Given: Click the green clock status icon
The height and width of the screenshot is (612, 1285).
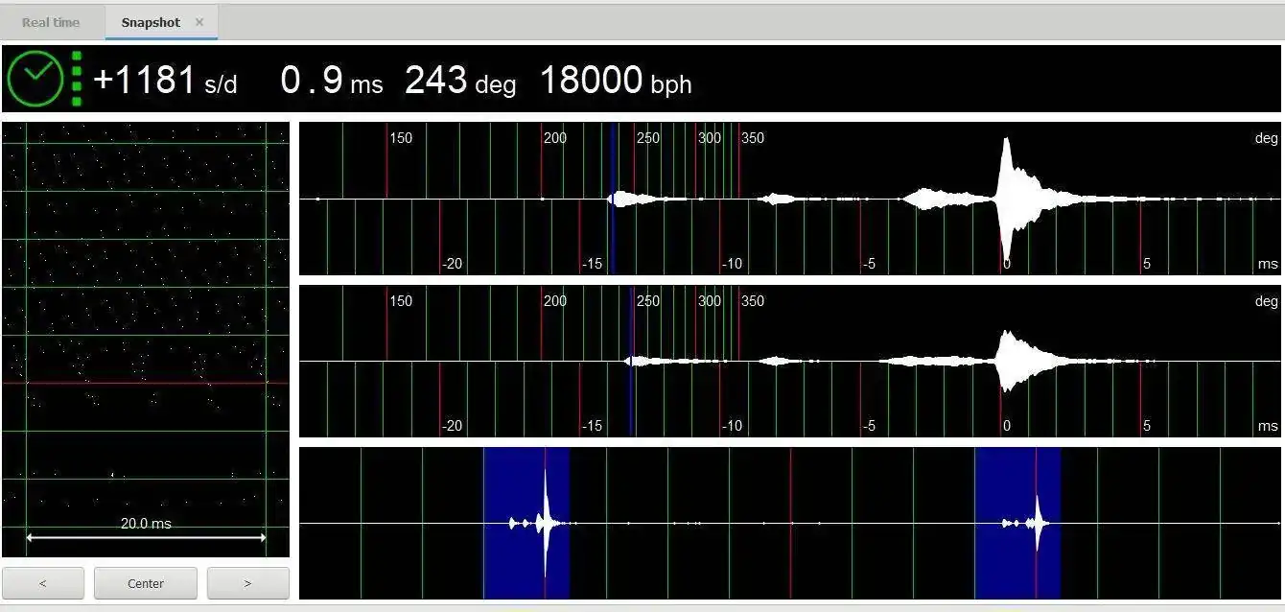Looking at the screenshot, I should [35, 79].
